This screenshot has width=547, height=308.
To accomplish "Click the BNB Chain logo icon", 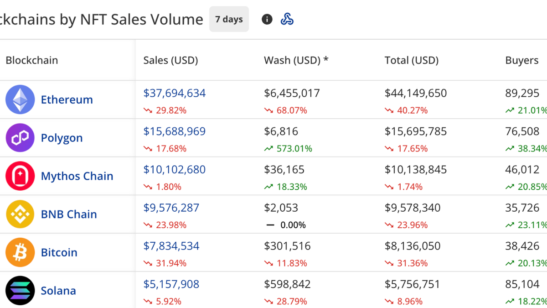I will (x=20, y=214).
